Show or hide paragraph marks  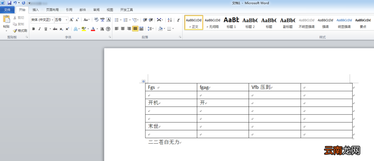click(179, 20)
